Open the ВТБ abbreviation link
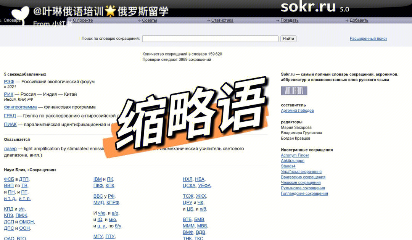Viewport: 412px width, 240px height. pos(187,219)
